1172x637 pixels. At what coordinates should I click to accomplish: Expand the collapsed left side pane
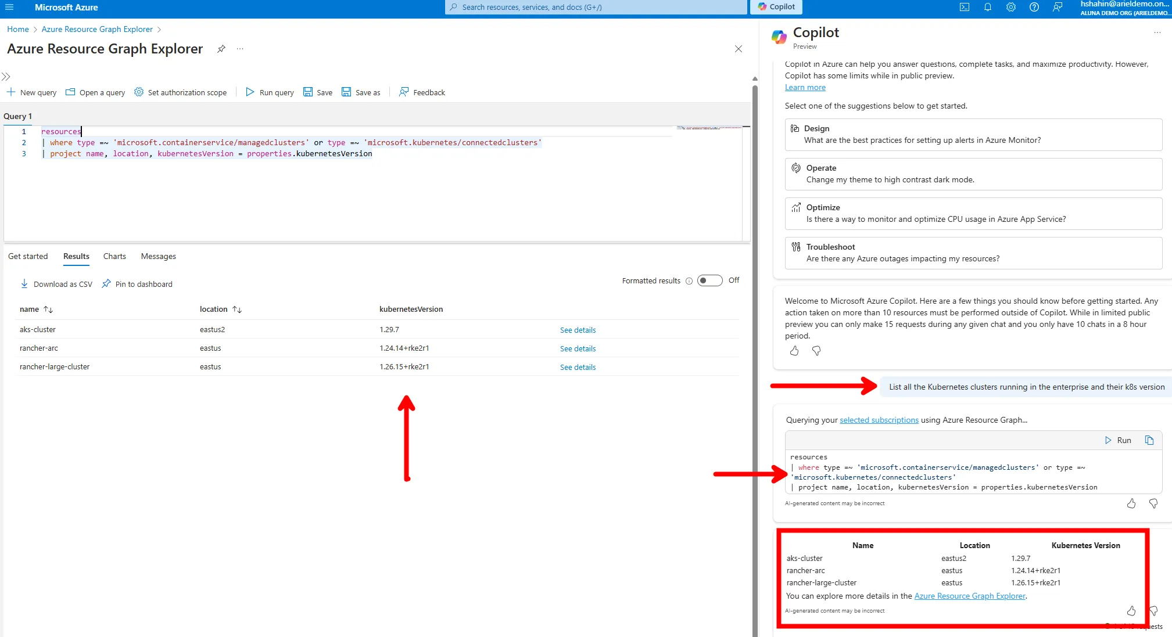(6, 77)
